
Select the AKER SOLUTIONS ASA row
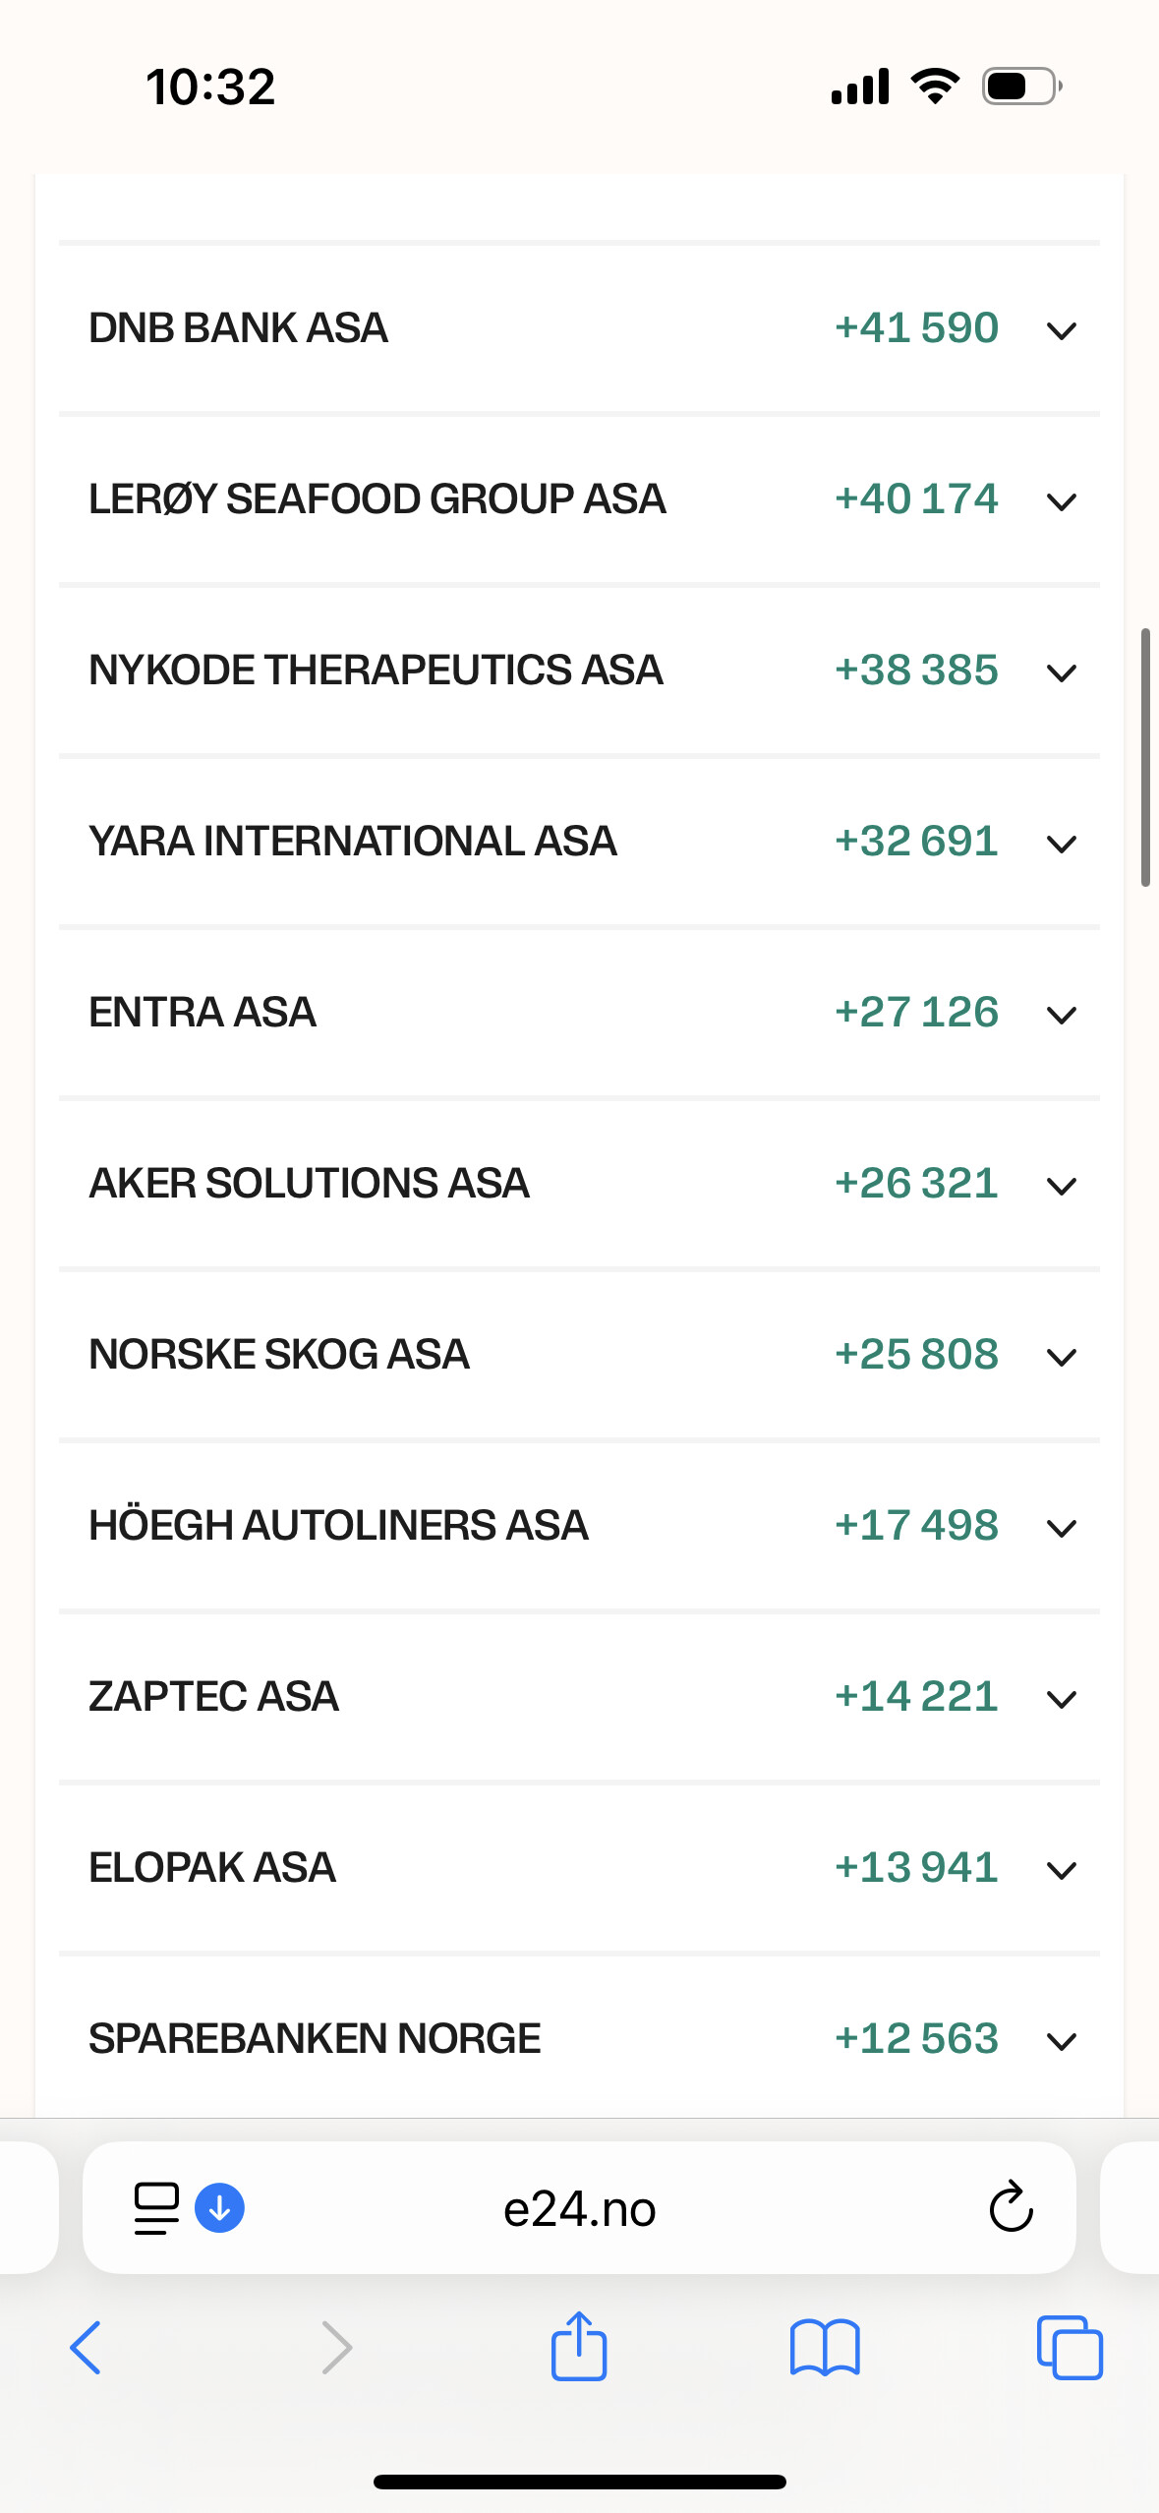(309, 1184)
